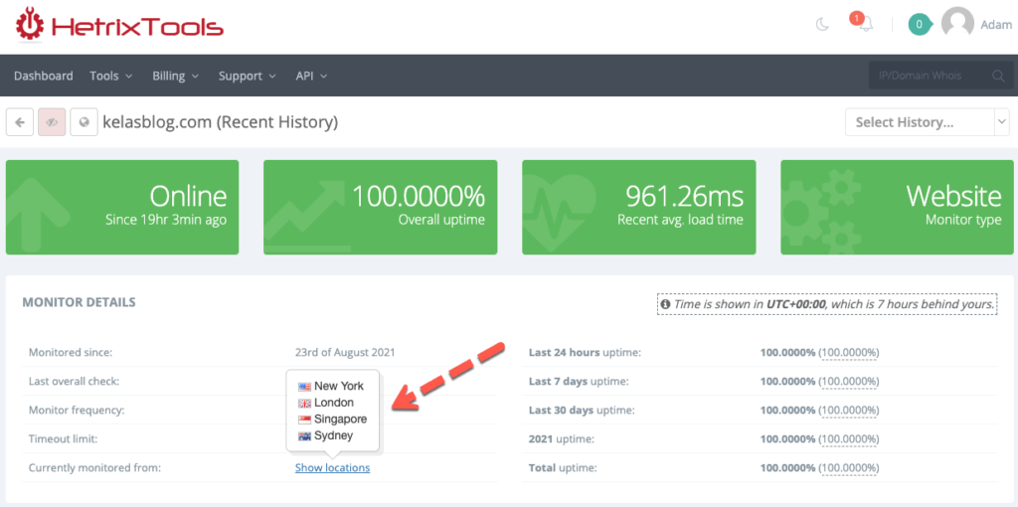Image resolution: width=1018 pixels, height=507 pixels.
Task: Click the teal 0 counter badge
Action: coord(919,25)
